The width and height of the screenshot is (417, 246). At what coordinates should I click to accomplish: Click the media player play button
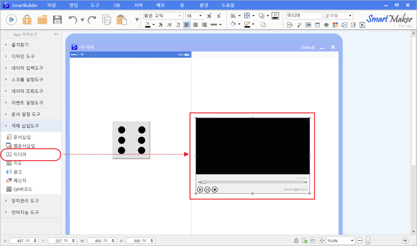coord(200,190)
